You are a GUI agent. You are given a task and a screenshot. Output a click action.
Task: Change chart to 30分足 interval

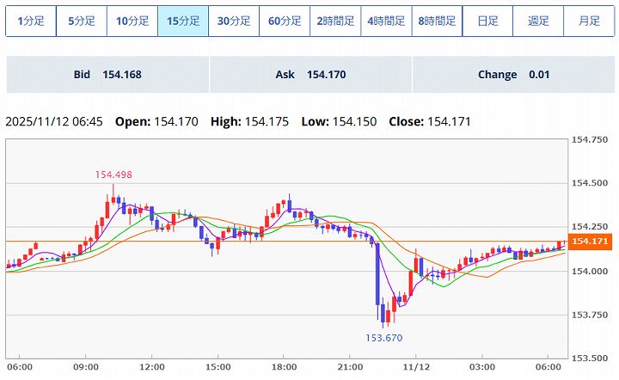[x=233, y=21]
